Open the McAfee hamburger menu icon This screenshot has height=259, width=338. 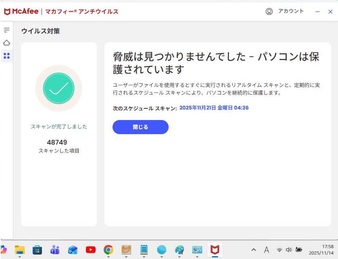(6, 30)
